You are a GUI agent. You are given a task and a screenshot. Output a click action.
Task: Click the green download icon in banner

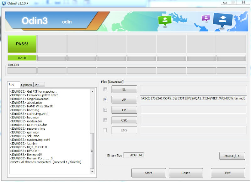[x=165, y=20]
